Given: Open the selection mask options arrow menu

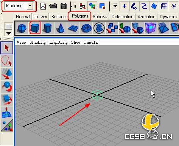Looking at the screenshot, I should (x=115, y=6).
